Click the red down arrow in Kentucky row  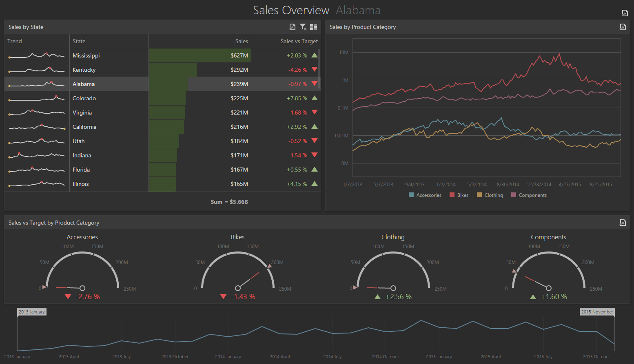pos(315,70)
